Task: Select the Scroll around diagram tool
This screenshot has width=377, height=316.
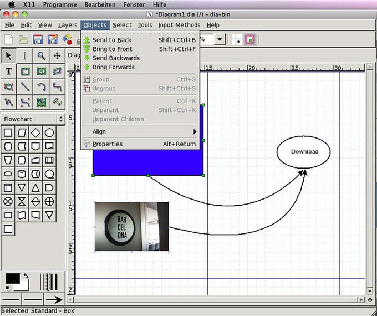Action: tap(57, 56)
